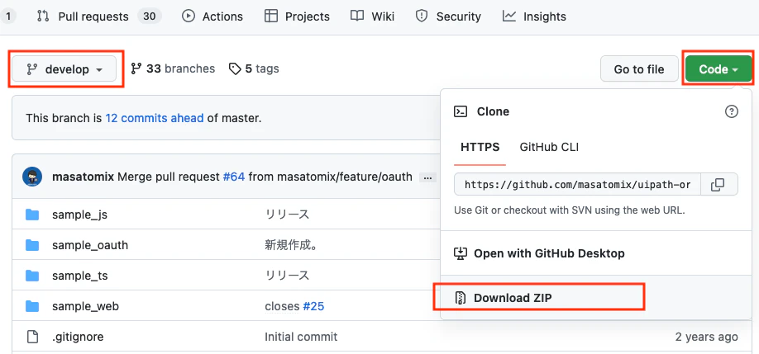Open the Projects tab
This screenshot has height=354, width=759.
click(x=297, y=17)
